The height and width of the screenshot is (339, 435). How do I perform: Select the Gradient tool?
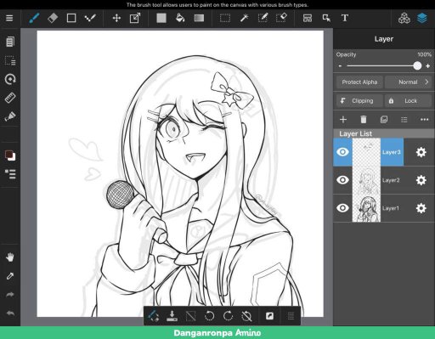(199, 19)
